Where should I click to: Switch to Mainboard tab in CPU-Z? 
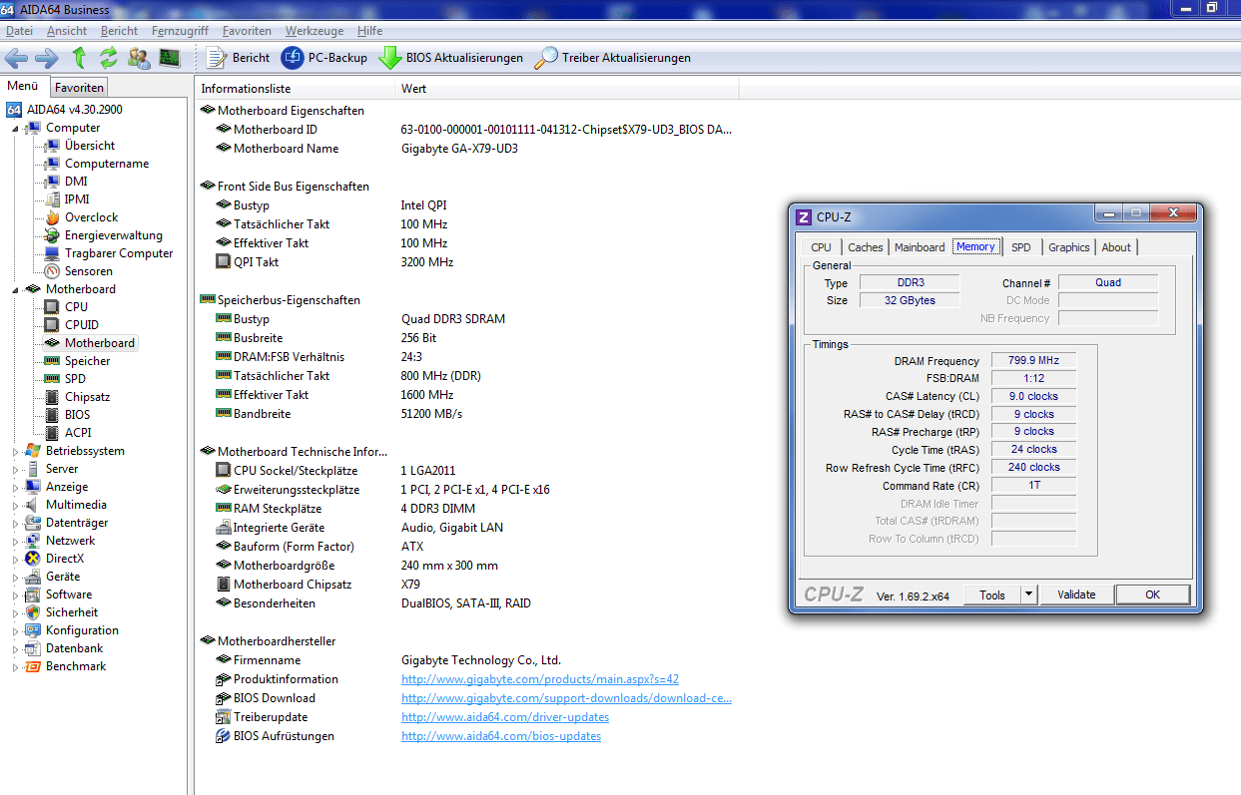(x=920, y=247)
